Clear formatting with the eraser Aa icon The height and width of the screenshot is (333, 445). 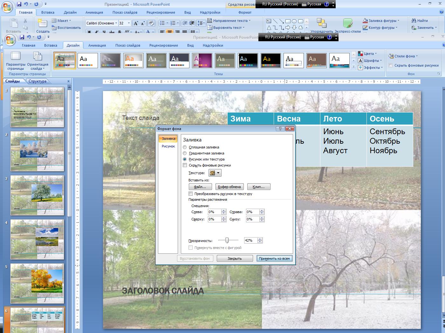click(x=151, y=23)
